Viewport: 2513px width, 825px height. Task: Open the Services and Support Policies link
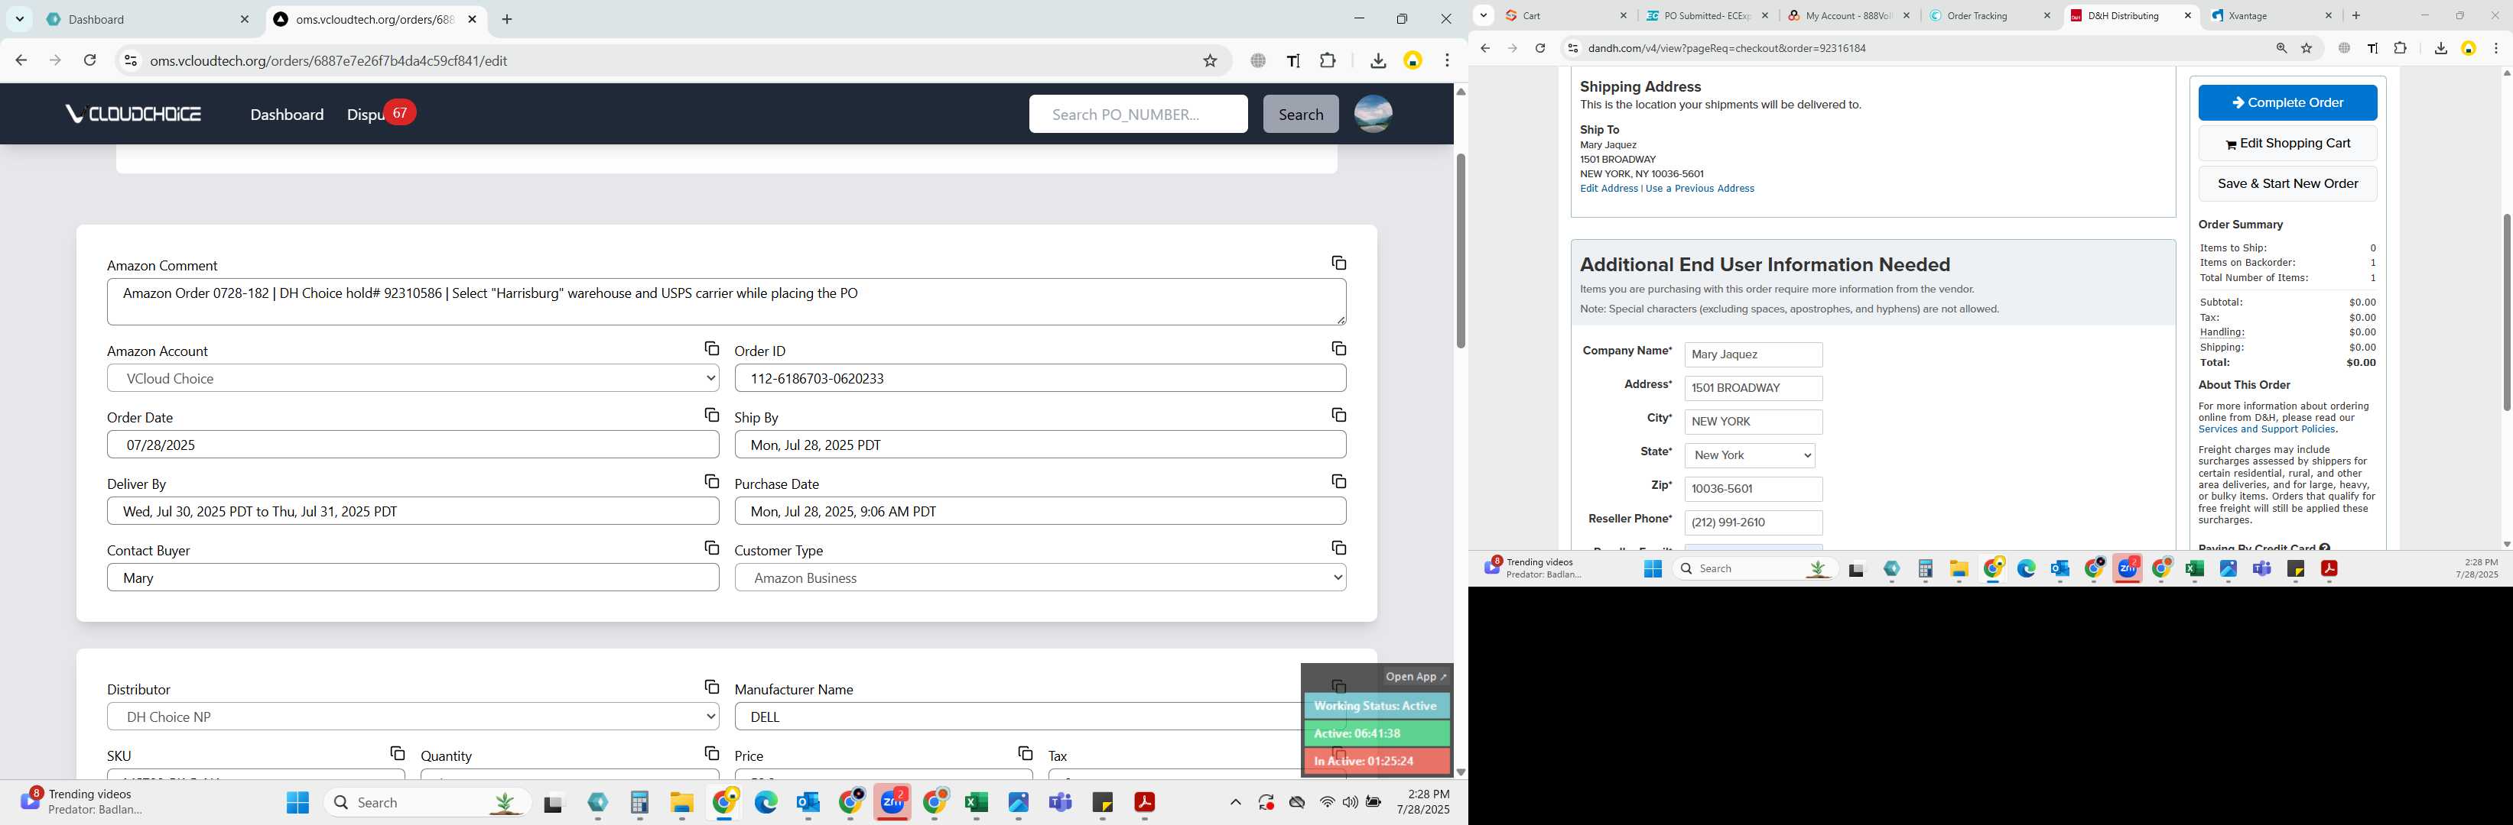(x=2266, y=429)
